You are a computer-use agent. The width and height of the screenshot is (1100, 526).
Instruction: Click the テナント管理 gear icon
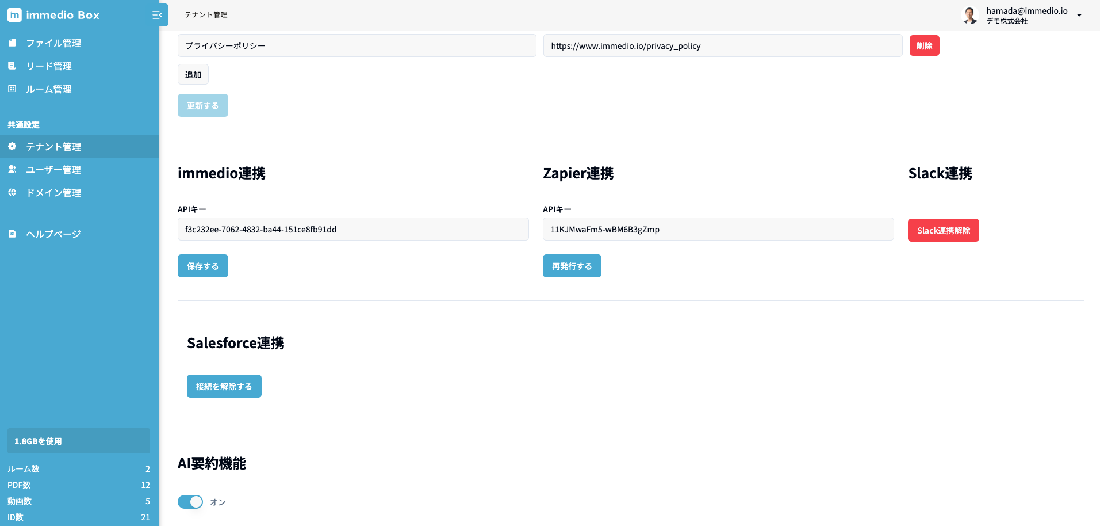[x=12, y=147]
